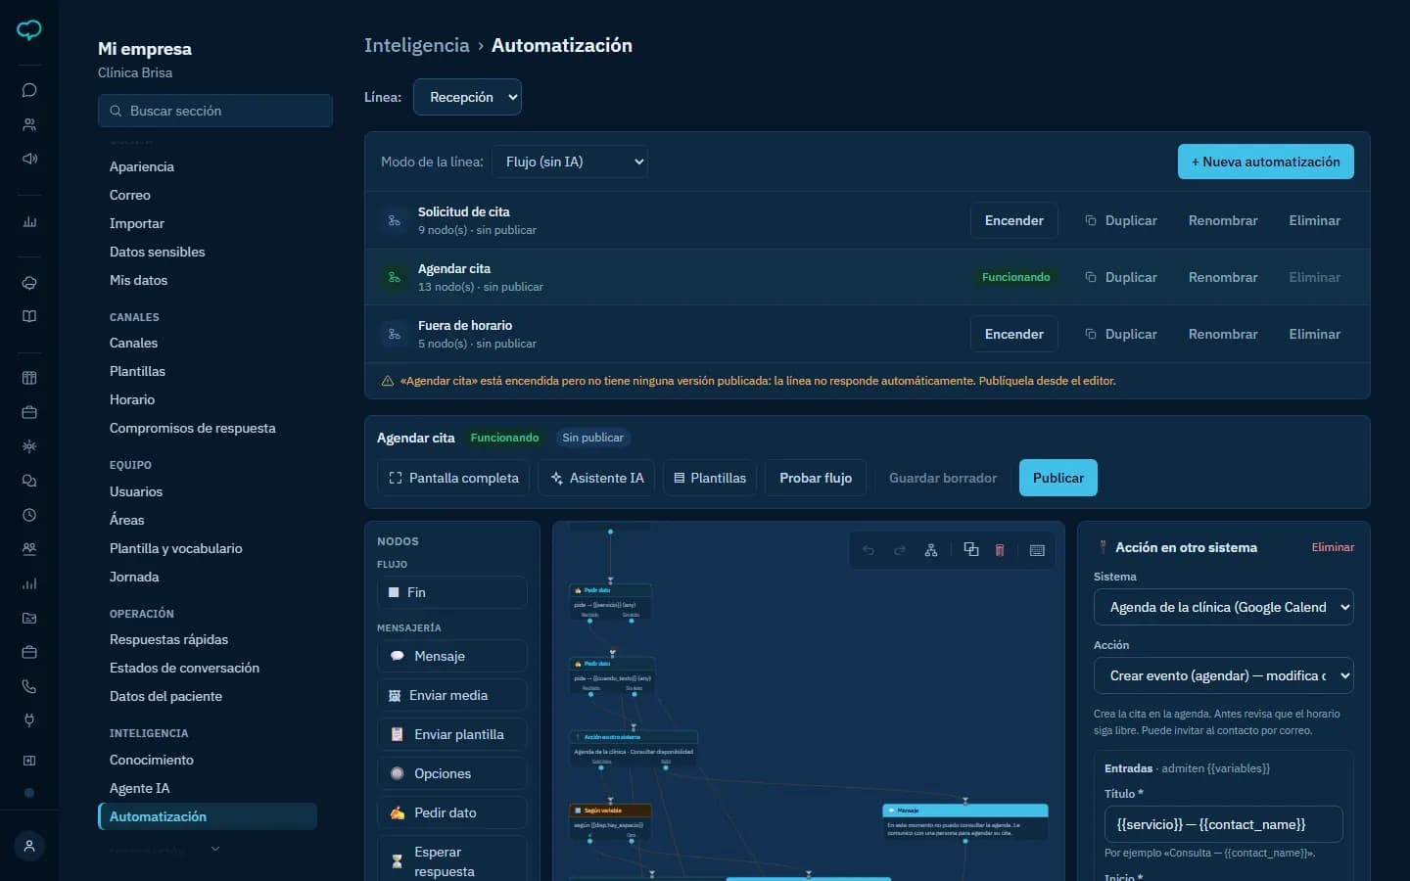1410x881 pixels.
Task: Click the keyboard shortcuts icon in canvas toolbar
Action: (x=1037, y=550)
